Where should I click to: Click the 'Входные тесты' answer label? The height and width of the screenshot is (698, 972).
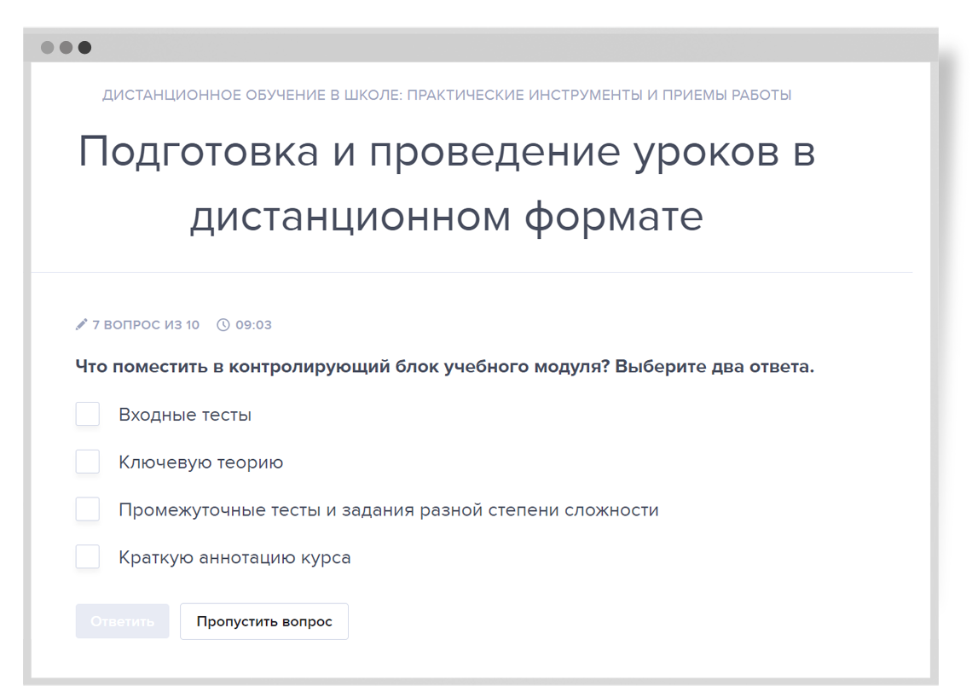pyautogui.click(x=185, y=416)
